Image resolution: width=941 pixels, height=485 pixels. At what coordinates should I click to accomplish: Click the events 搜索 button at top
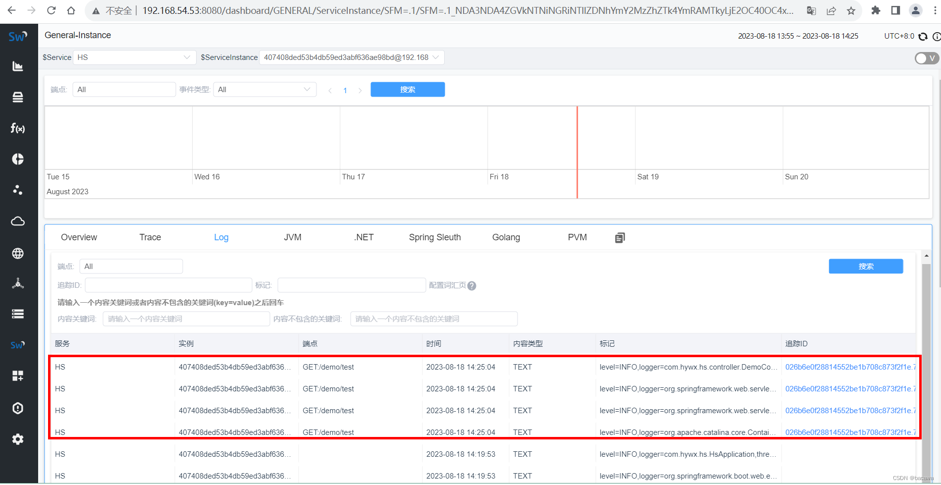(408, 90)
